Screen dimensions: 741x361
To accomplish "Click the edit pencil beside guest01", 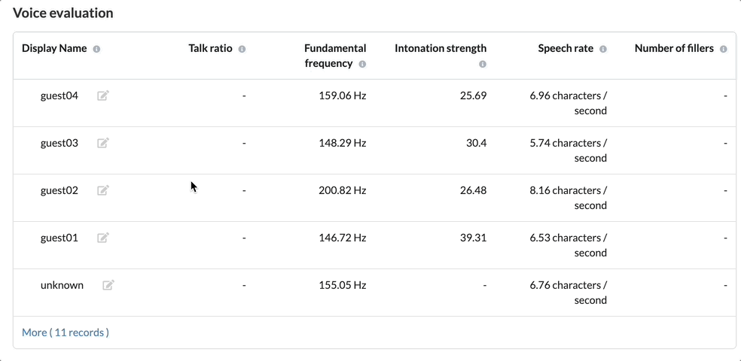I will point(103,238).
